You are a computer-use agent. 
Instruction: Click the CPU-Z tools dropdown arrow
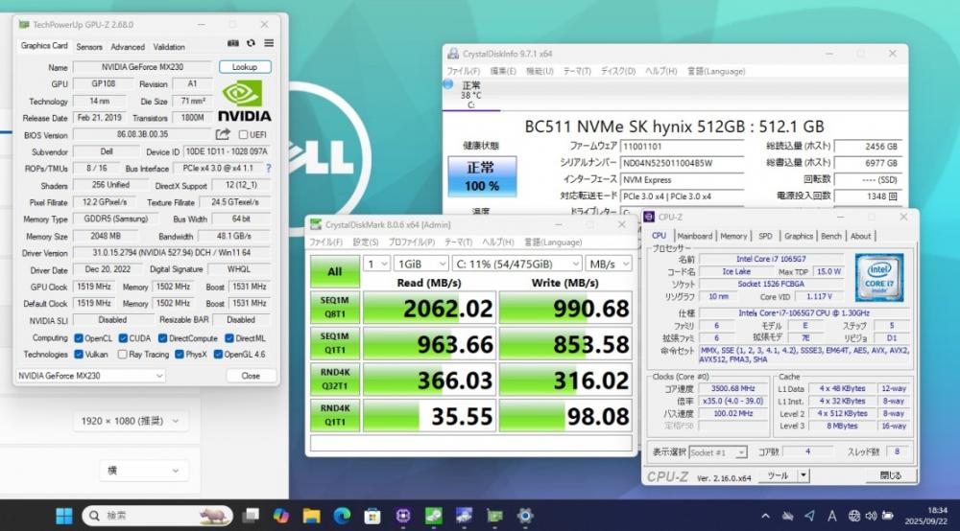click(x=804, y=475)
